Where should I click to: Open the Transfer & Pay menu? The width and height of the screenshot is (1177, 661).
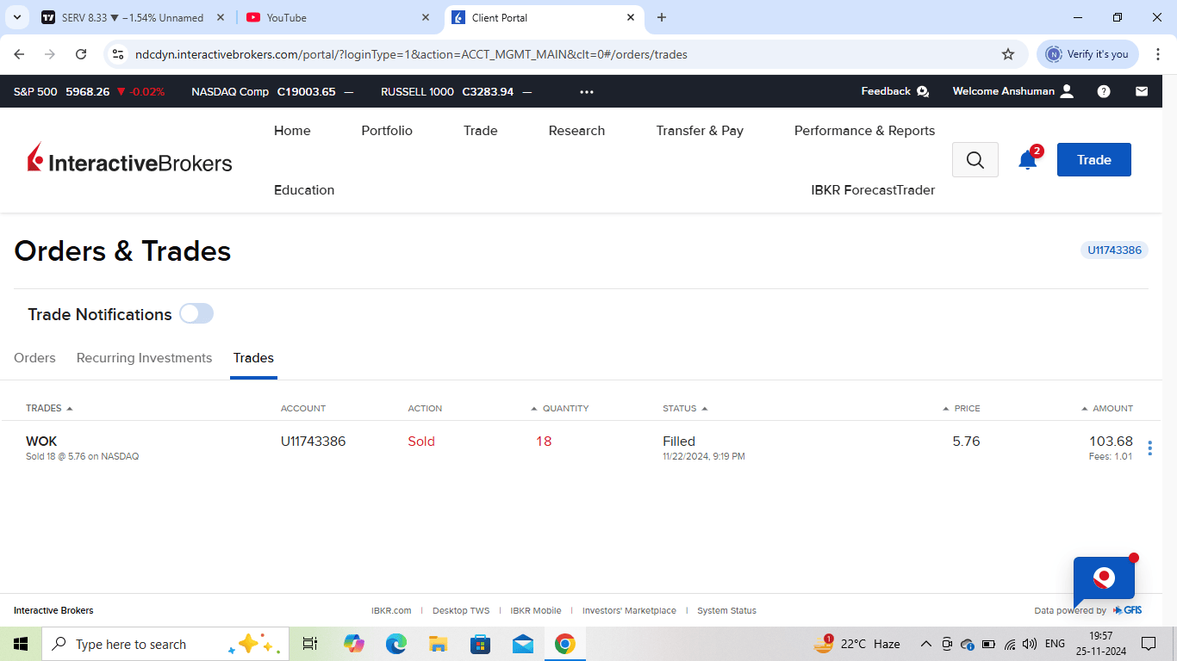click(x=700, y=131)
